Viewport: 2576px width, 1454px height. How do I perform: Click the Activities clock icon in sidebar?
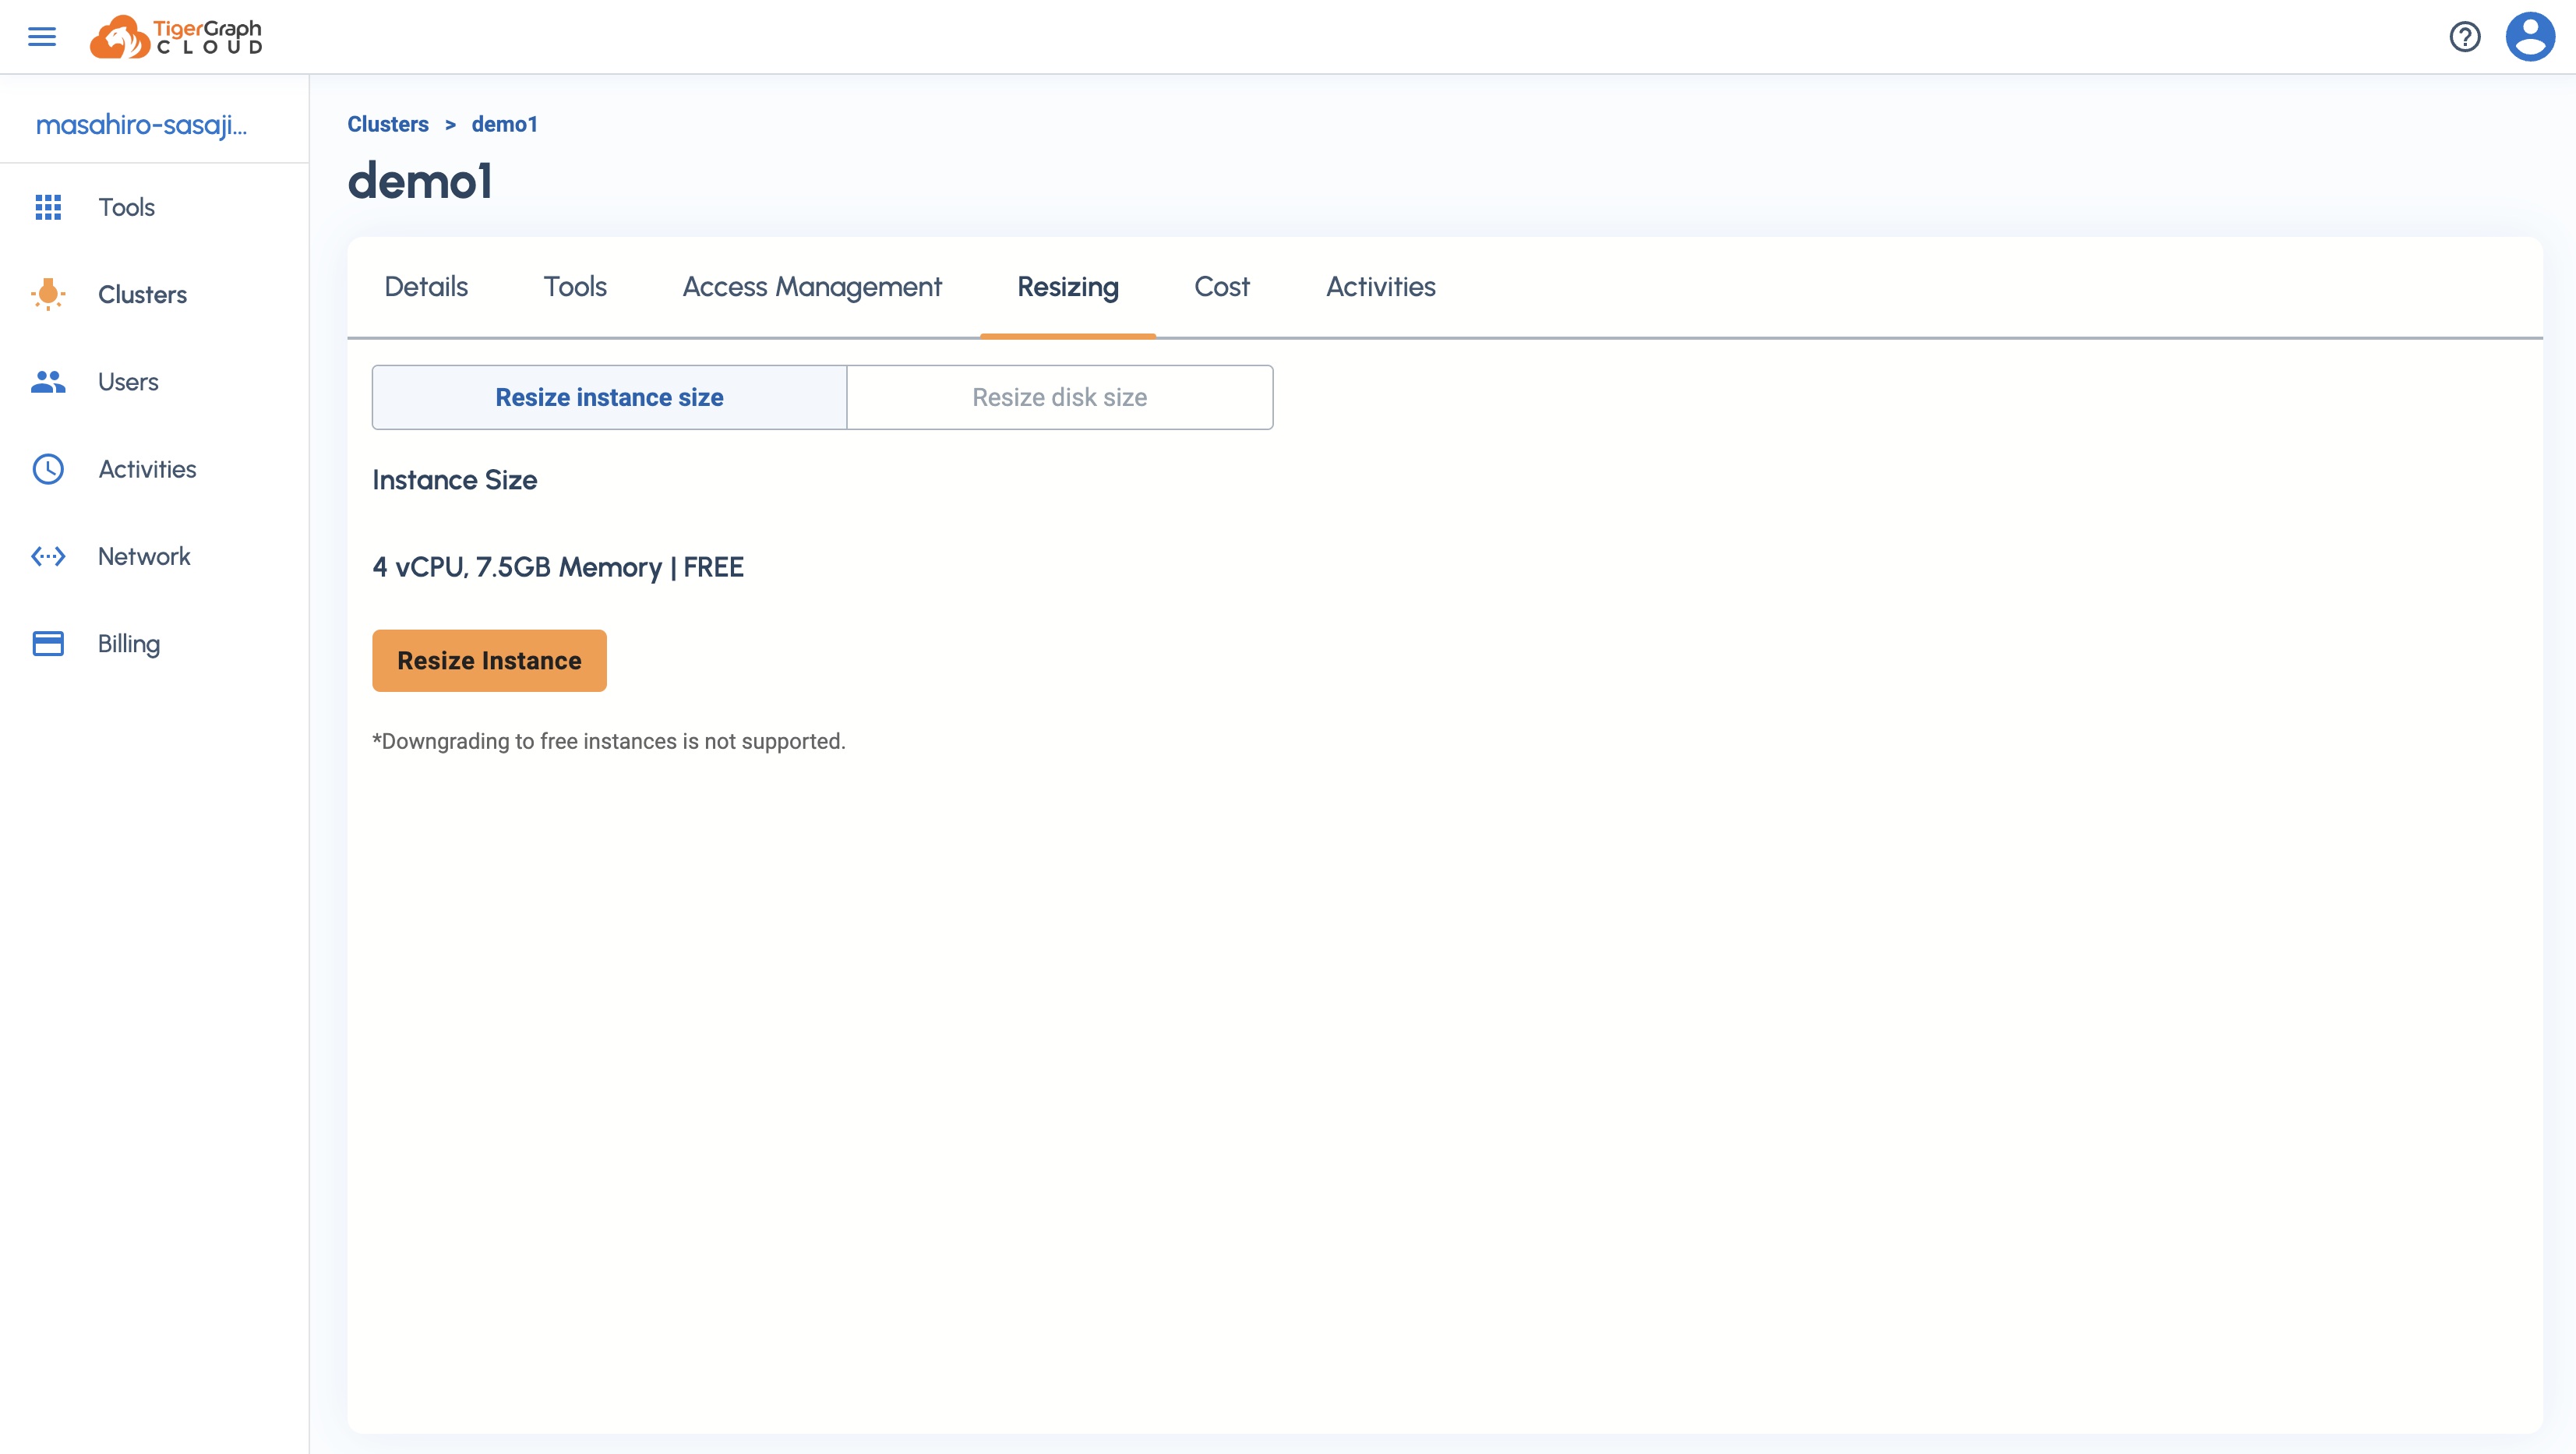point(48,469)
